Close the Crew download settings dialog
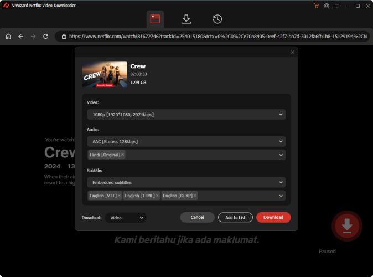The image size is (373, 277). pyautogui.click(x=292, y=52)
